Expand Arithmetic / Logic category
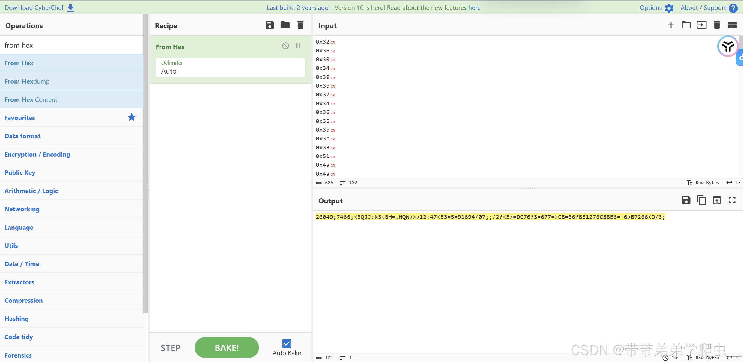This screenshot has width=743, height=362. click(72, 191)
